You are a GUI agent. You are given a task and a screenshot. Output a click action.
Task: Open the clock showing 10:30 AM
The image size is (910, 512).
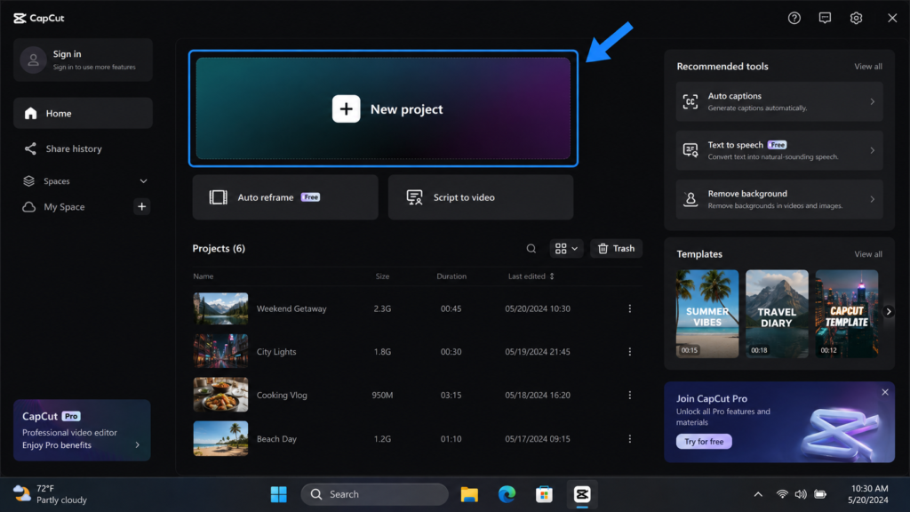tap(868, 494)
